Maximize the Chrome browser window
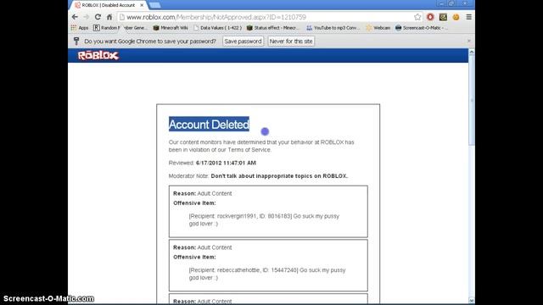 451,3
